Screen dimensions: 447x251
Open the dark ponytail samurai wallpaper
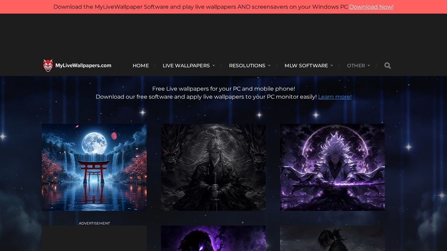click(x=332, y=238)
